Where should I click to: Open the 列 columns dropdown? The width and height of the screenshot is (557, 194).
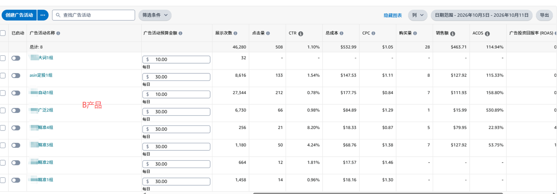[x=418, y=15]
